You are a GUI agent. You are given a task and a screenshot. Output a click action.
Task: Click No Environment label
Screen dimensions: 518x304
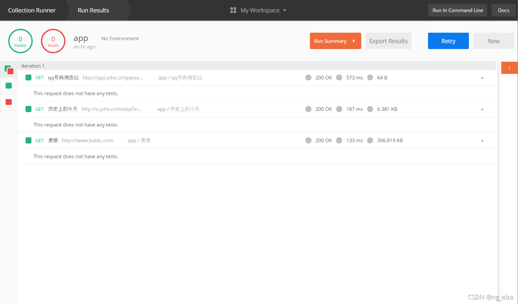[x=120, y=38]
